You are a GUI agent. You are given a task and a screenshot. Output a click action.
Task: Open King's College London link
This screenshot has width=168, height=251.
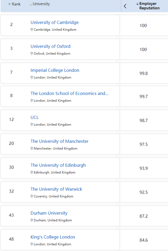[53, 237]
